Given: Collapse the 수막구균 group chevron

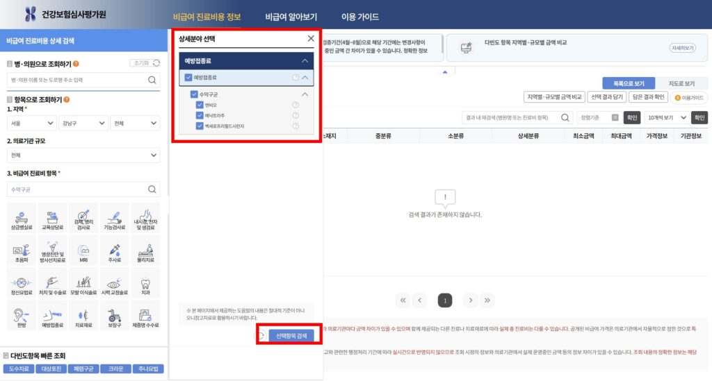Looking at the screenshot, I should [x=305, y=94].
